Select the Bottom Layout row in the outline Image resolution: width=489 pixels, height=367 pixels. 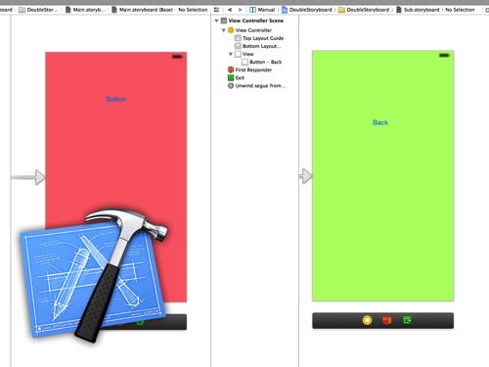click(257, 46)
